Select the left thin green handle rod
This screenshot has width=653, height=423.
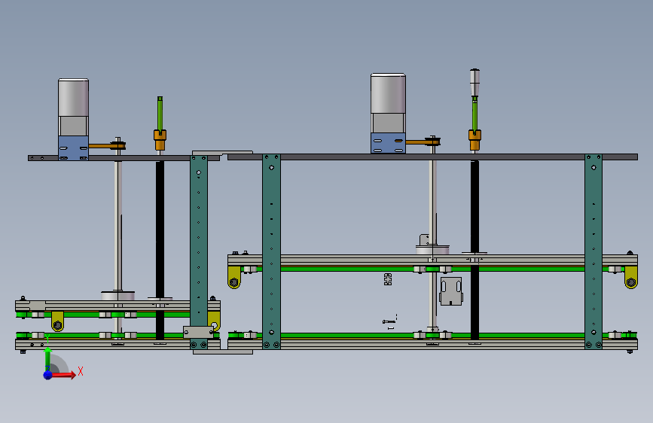coord(160,113)
